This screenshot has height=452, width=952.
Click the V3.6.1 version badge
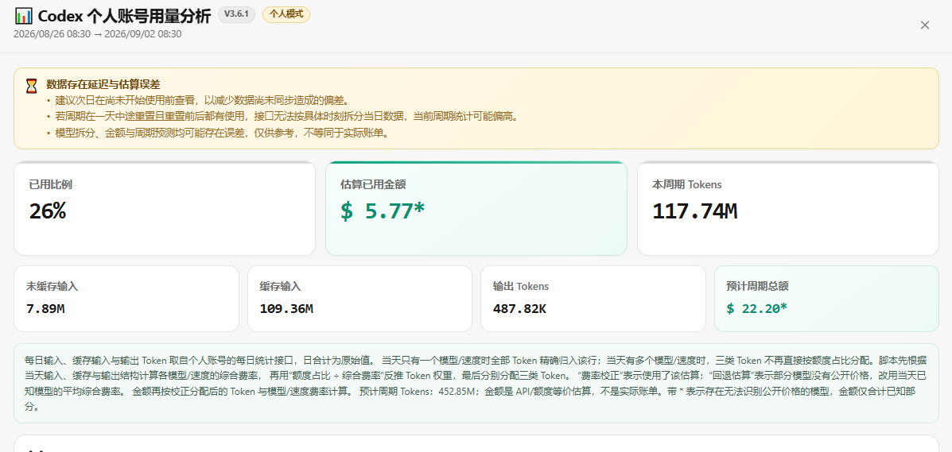pyautogui.click(x=236, y=14)
